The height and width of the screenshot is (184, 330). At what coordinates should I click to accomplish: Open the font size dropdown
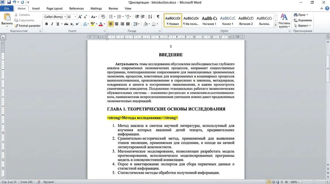[76, 17]
